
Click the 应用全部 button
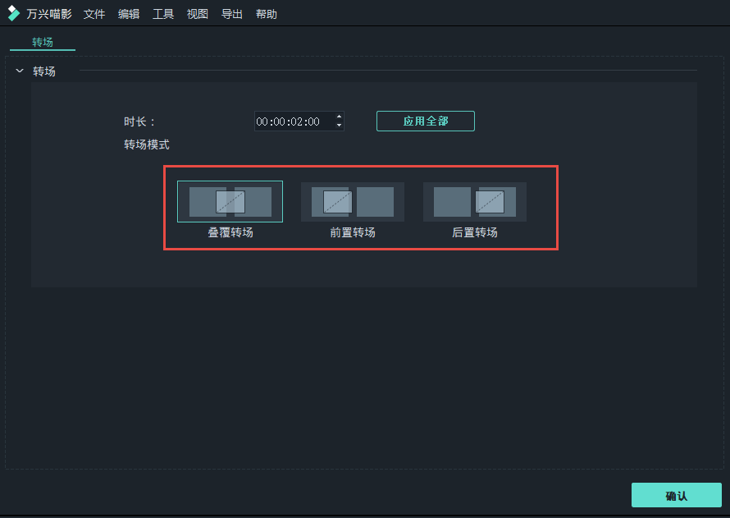[x=425, y=120]
